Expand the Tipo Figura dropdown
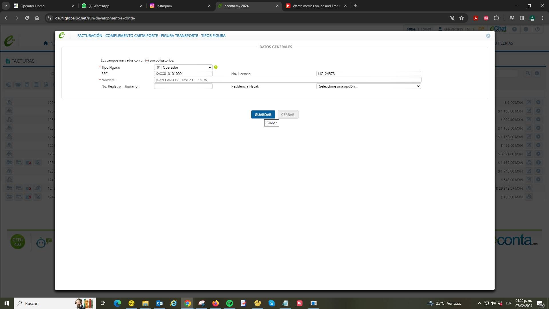549x309 pixels. [183, 68]
